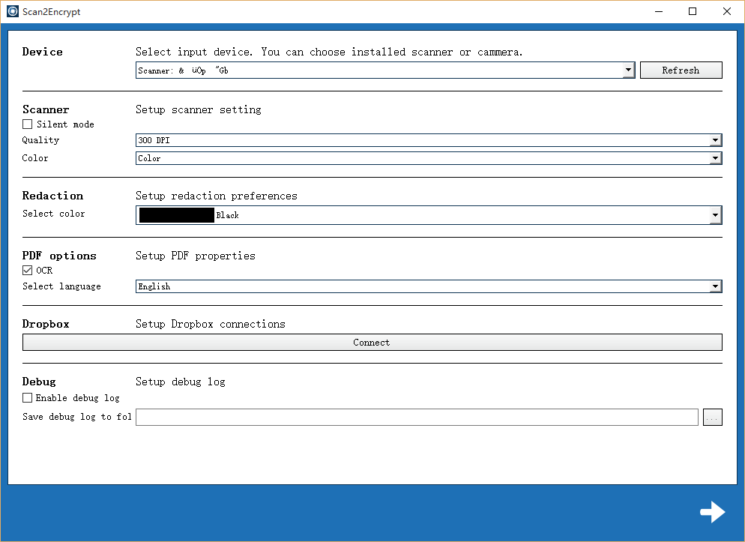745x542 pixels.
Task: Click the language dropdown arrow
Action: pyautogui.click(x=717, y=286)
